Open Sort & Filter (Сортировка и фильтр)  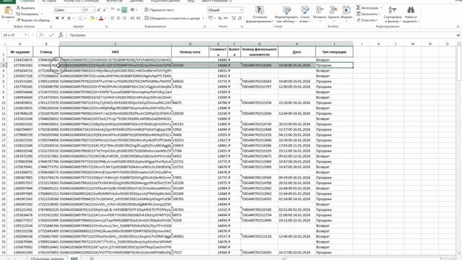click(393, 14)
